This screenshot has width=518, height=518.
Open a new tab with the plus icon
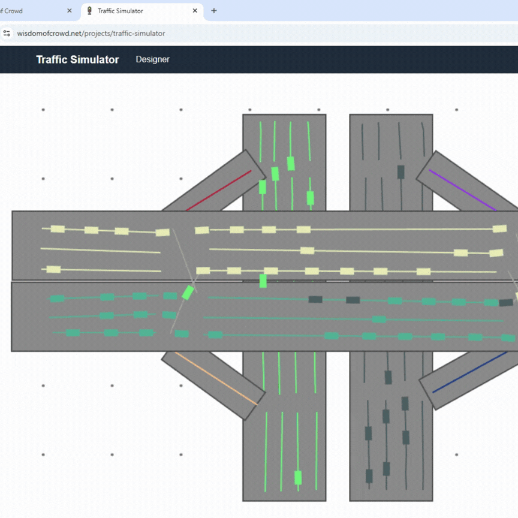[x=213, y=10]
